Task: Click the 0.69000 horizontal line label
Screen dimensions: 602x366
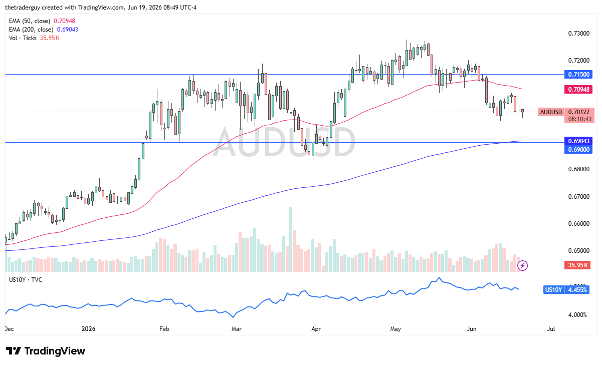Action: [x=579, y=149]
